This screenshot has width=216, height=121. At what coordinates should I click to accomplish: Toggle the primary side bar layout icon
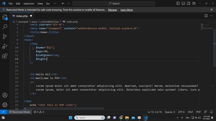tap(178, 3)
